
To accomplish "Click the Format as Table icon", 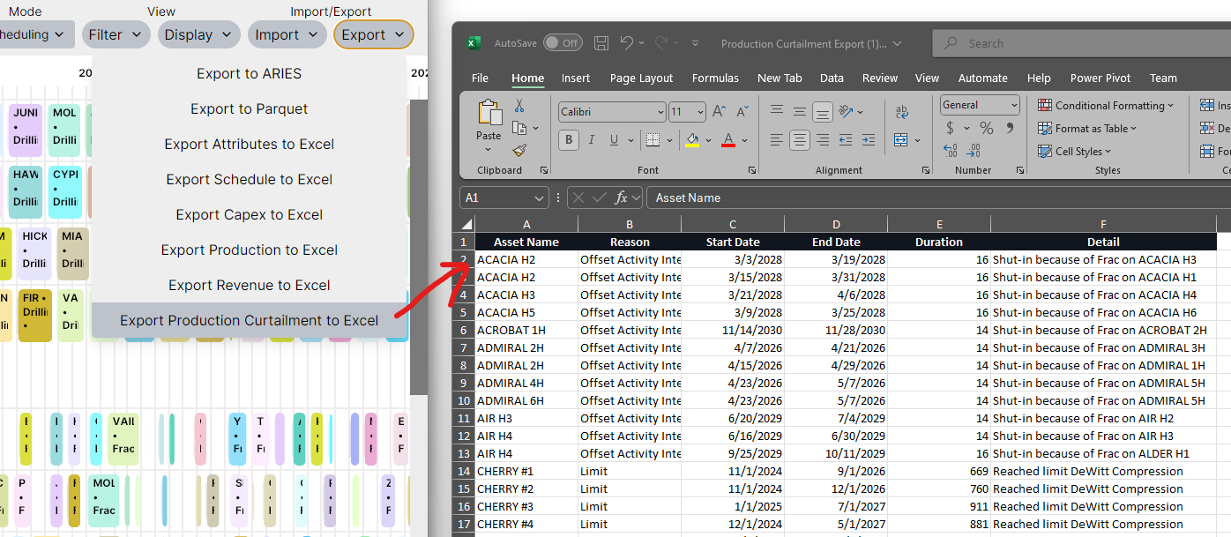I will coord(1044,128).
